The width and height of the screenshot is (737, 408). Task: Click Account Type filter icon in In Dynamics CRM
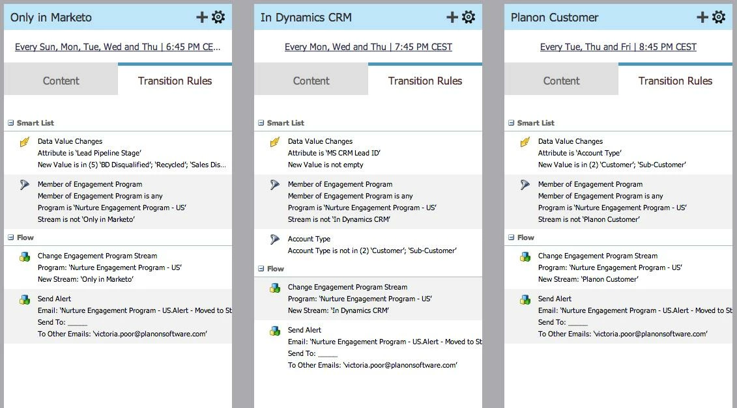coord(275,239)
